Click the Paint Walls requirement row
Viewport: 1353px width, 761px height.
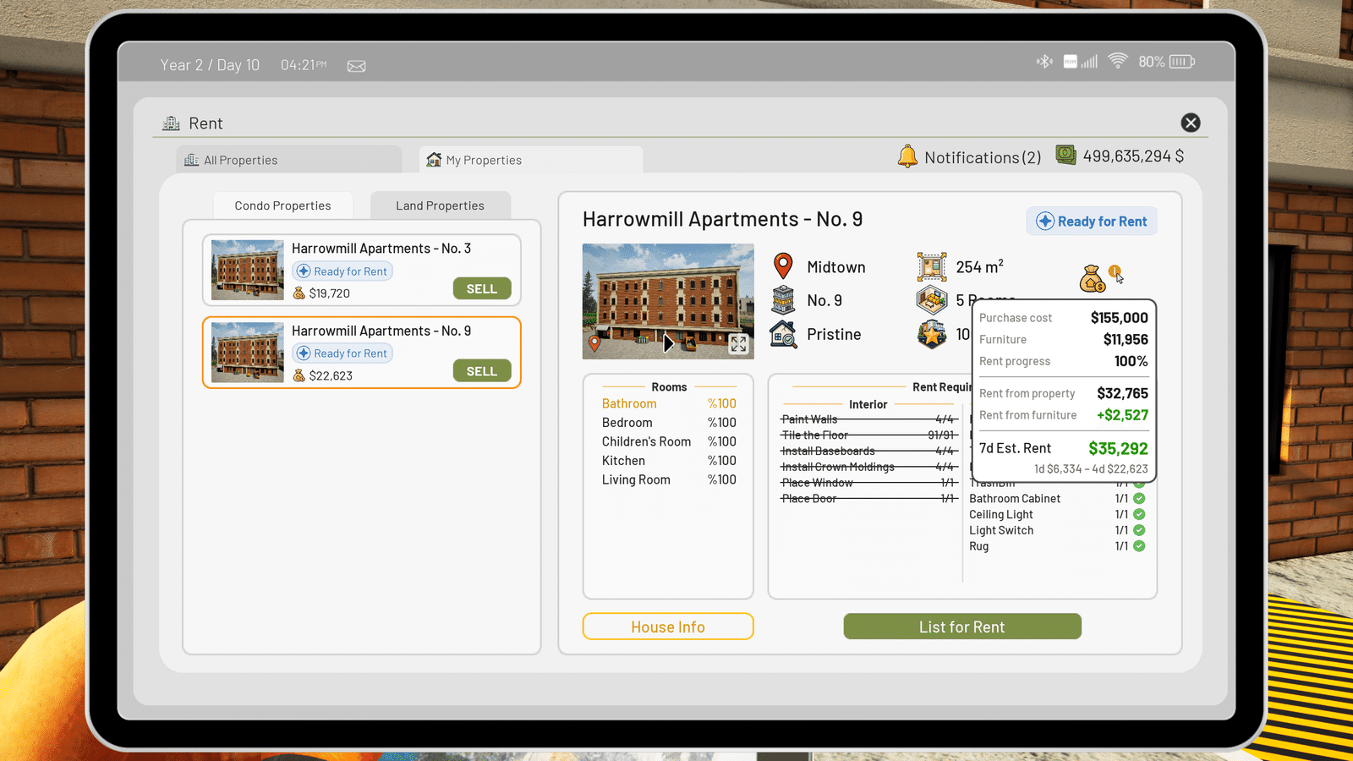[x=868, y=419]
